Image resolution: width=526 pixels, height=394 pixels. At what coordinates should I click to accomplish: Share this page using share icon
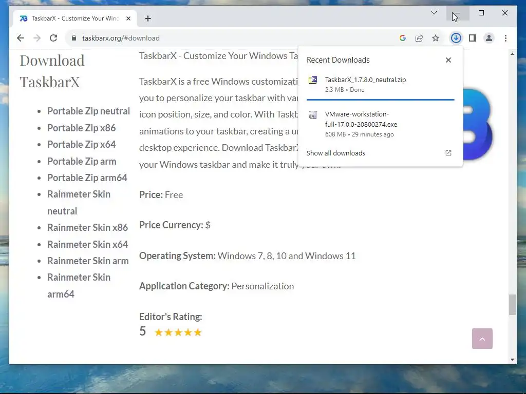(x=419, y=38)
